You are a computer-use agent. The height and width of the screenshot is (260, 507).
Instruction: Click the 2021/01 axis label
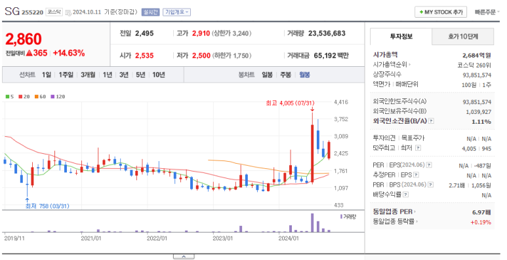[91, 238]
